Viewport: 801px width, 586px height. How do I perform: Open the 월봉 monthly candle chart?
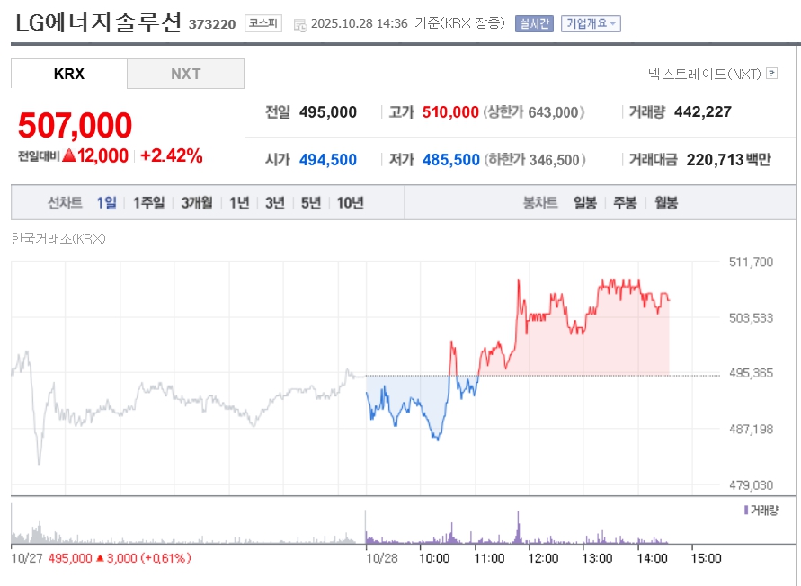click(665, 203)
